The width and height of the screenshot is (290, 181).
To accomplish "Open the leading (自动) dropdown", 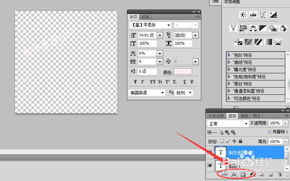I will click(x=195, y=35).
